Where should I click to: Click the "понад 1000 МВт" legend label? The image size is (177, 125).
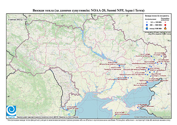point(156,28)
